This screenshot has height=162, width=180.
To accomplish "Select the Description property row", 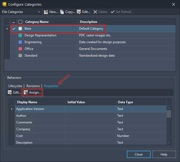I will coord(91,142).
